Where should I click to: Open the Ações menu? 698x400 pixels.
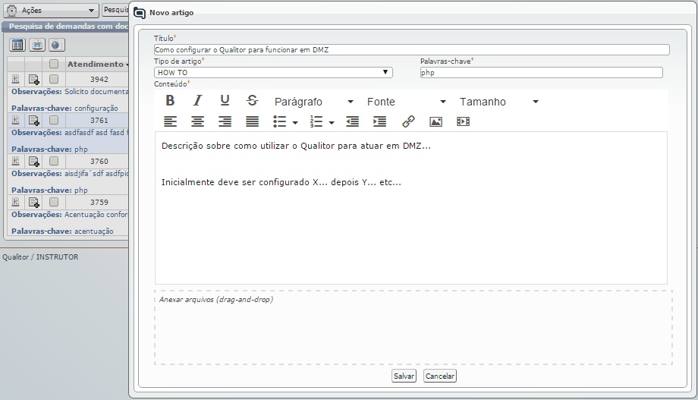coord(52,11)
